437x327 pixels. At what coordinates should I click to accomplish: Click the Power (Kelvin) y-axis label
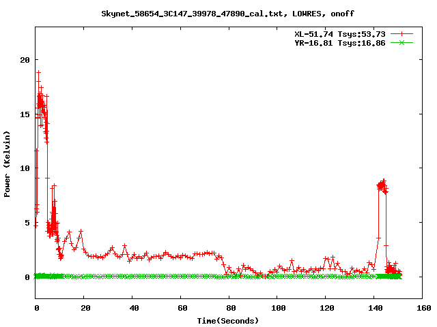click(7, 164)
